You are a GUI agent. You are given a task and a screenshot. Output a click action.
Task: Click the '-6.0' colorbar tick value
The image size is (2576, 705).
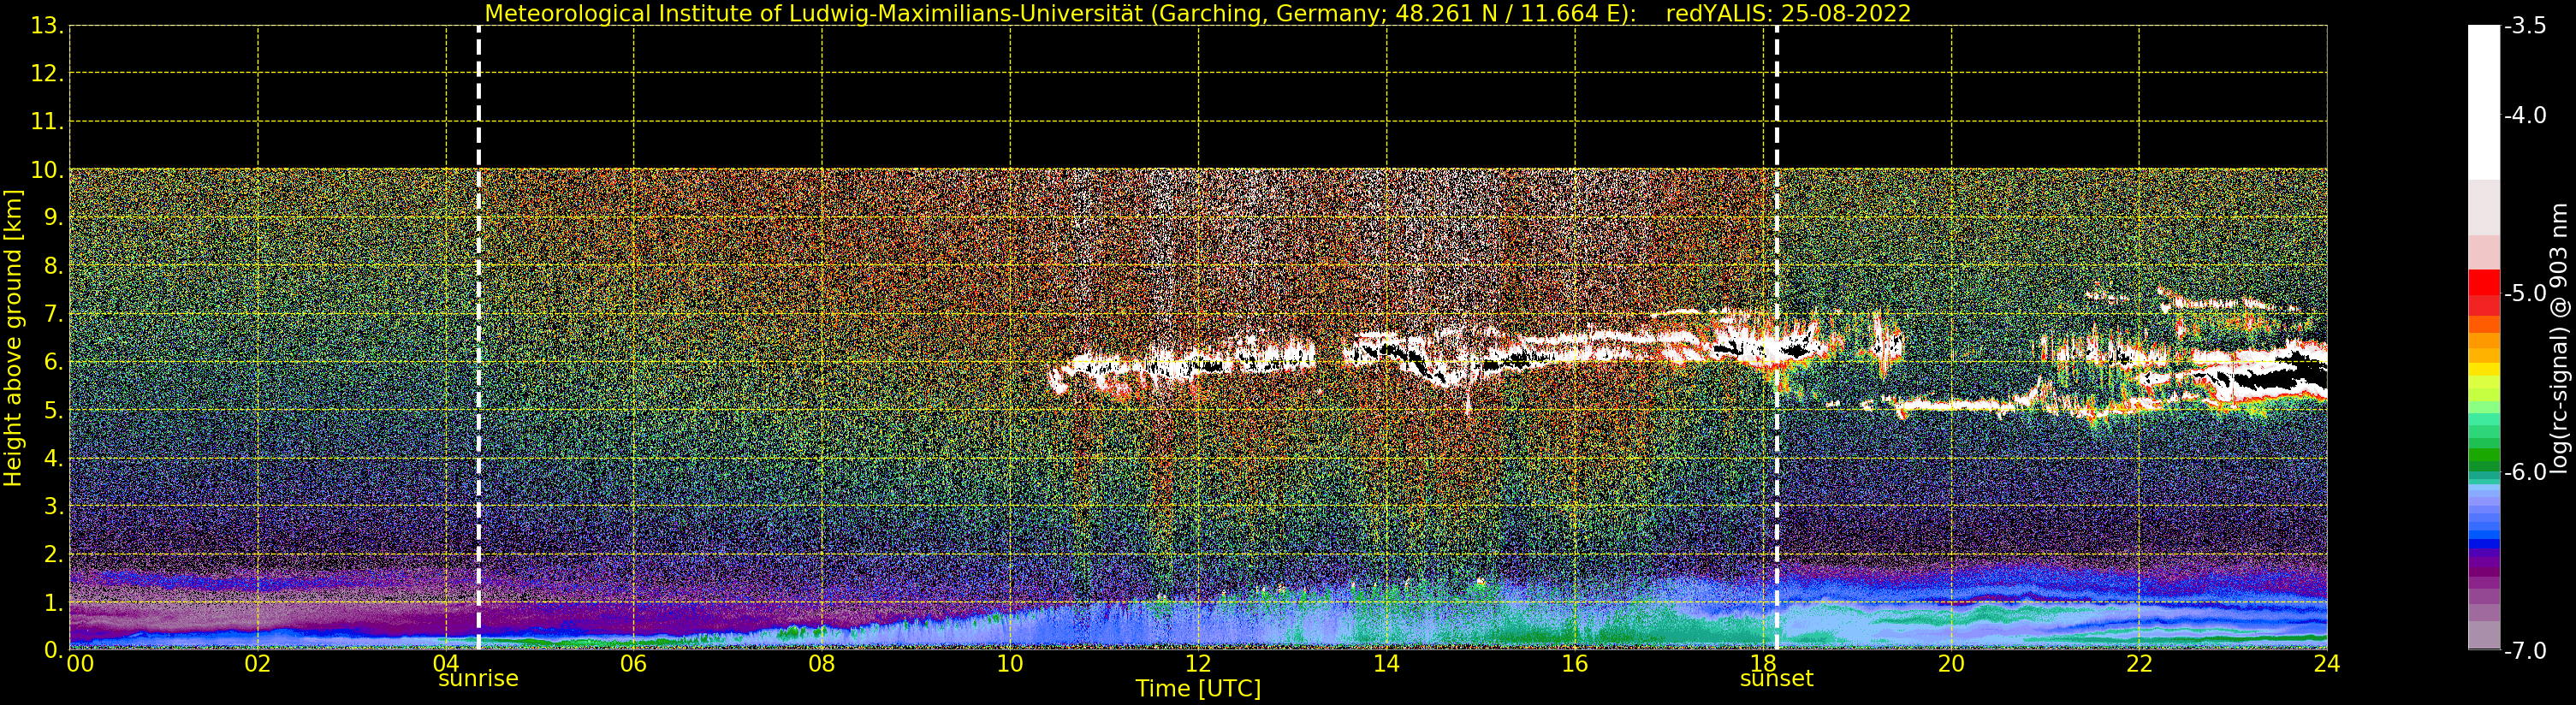coord(2526,472)
